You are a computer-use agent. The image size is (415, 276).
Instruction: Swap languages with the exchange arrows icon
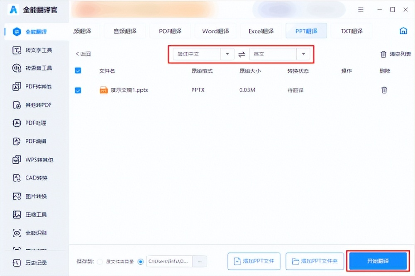coord(242,54)
